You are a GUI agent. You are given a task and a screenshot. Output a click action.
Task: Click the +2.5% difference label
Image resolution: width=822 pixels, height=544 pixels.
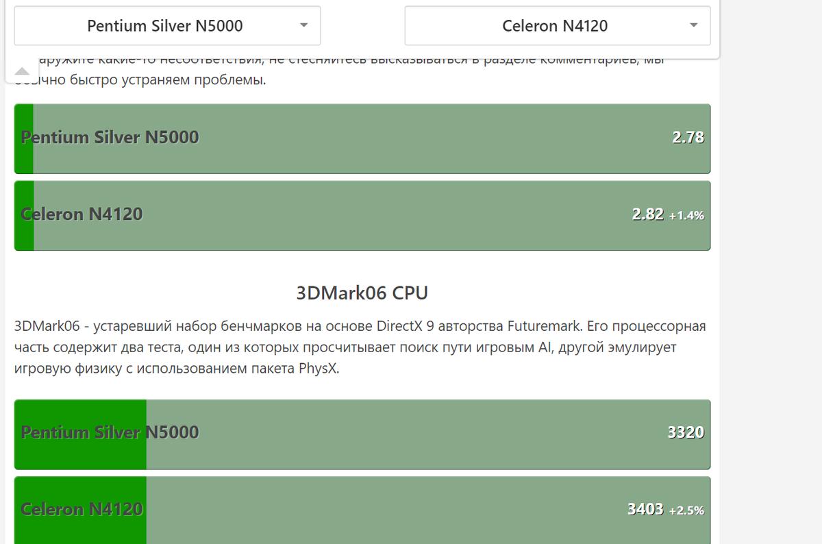(686, 510)
